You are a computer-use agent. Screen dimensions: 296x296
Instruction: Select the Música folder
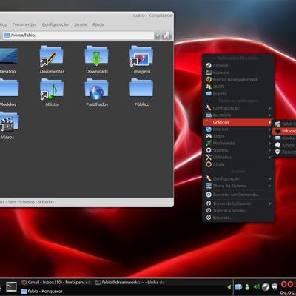[x=52, y=92]
